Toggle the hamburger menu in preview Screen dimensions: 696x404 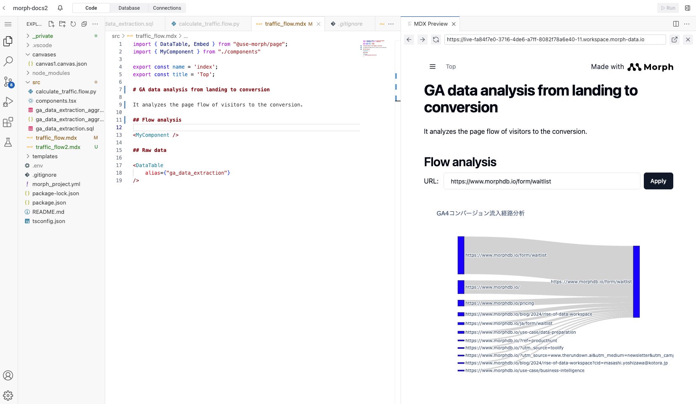[432, 66]
